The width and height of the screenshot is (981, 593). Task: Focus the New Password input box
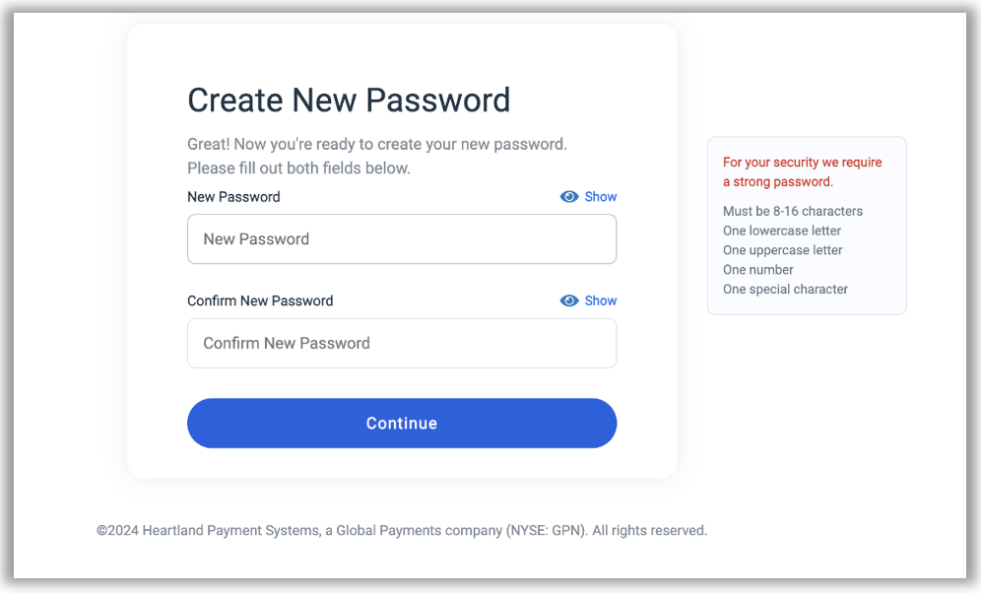[402, 239]
